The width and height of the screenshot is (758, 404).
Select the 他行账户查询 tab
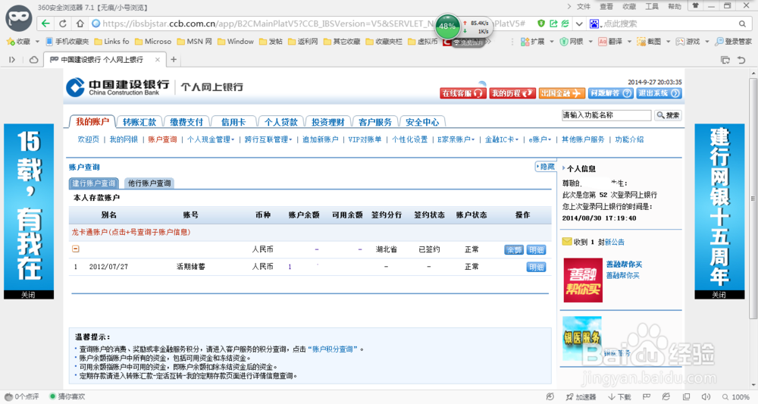149,183
